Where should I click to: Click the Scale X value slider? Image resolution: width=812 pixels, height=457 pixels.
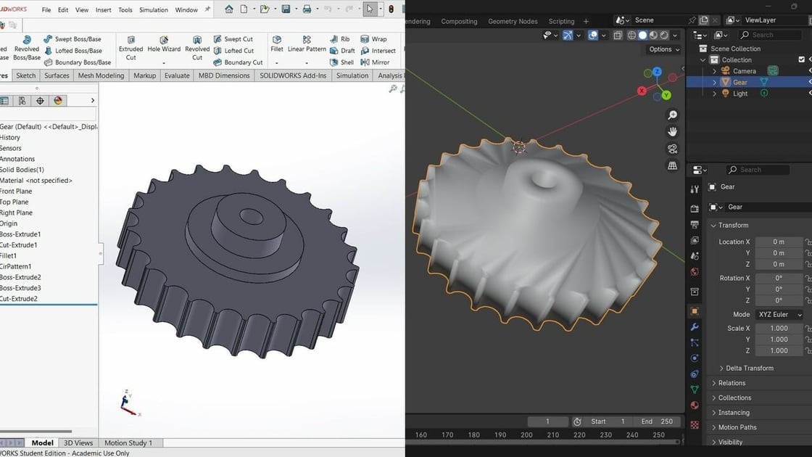779,328
